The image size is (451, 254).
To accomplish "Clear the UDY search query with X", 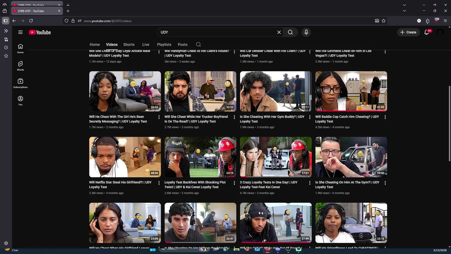I will tap(279, 32).
